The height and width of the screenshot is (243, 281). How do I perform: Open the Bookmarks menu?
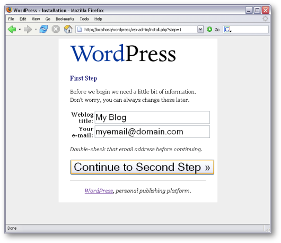pyautogui.click(x=65, y=19)
